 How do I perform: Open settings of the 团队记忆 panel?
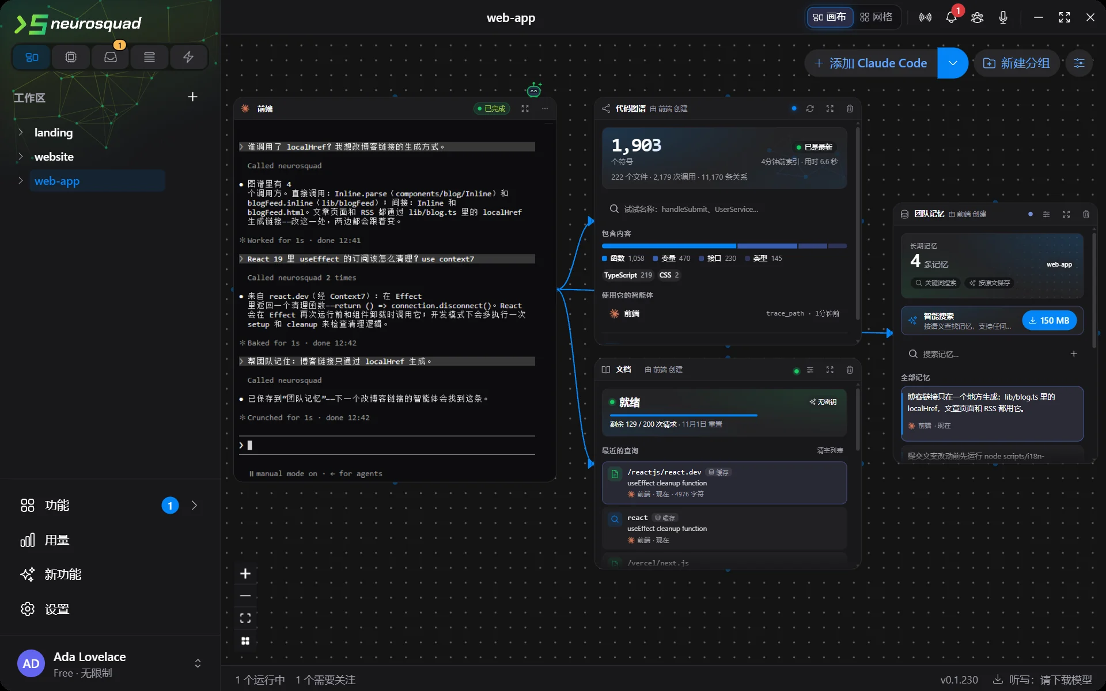(x=1046, y=214)
